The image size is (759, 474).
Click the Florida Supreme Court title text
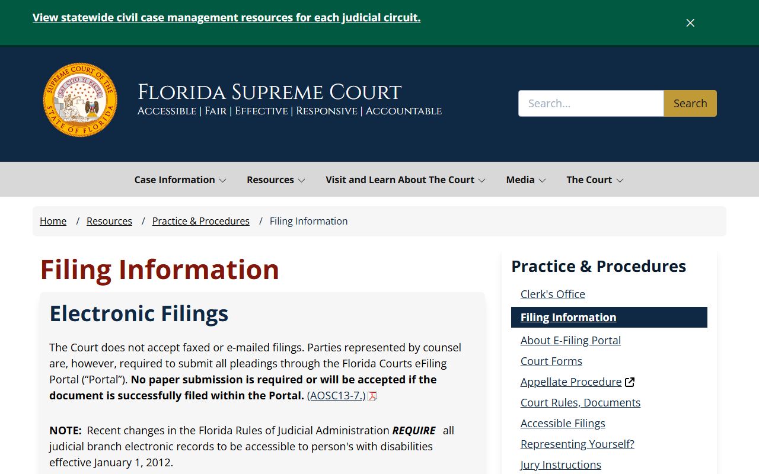click(x=270, y=92)
